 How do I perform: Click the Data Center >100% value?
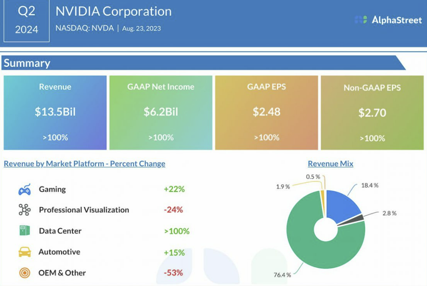click(x=177, y=231)
